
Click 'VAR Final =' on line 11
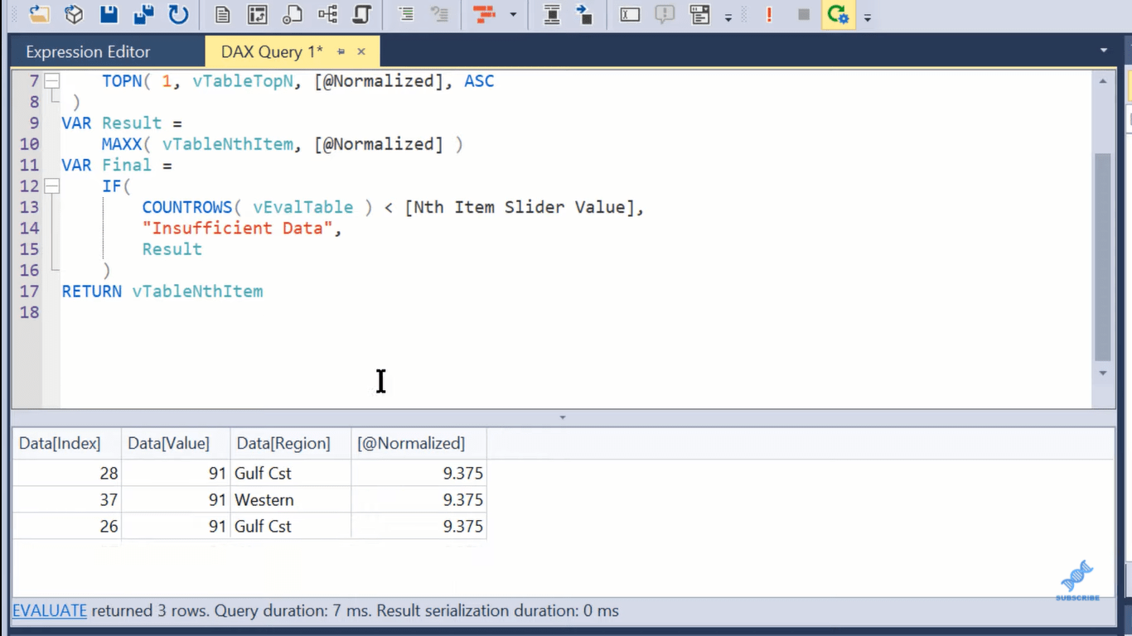click(x=117, y=166)
